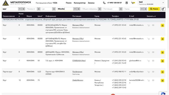Click the Металлопоиск logo
The image size is (169, 95).
coord(17,3)
